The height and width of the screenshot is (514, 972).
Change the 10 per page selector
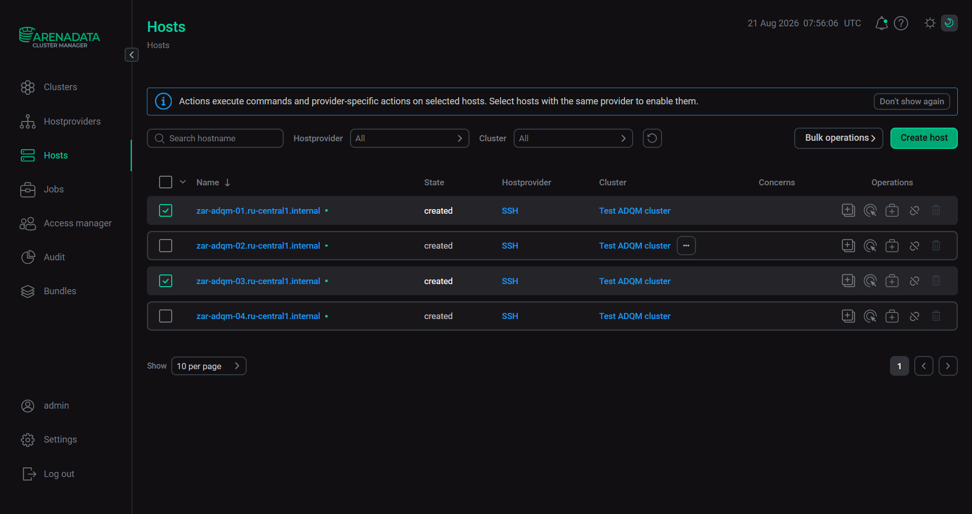(209, 366)
